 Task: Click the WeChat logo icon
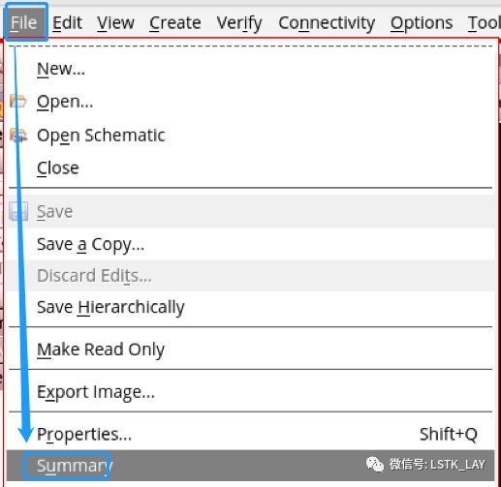[375, 465]
